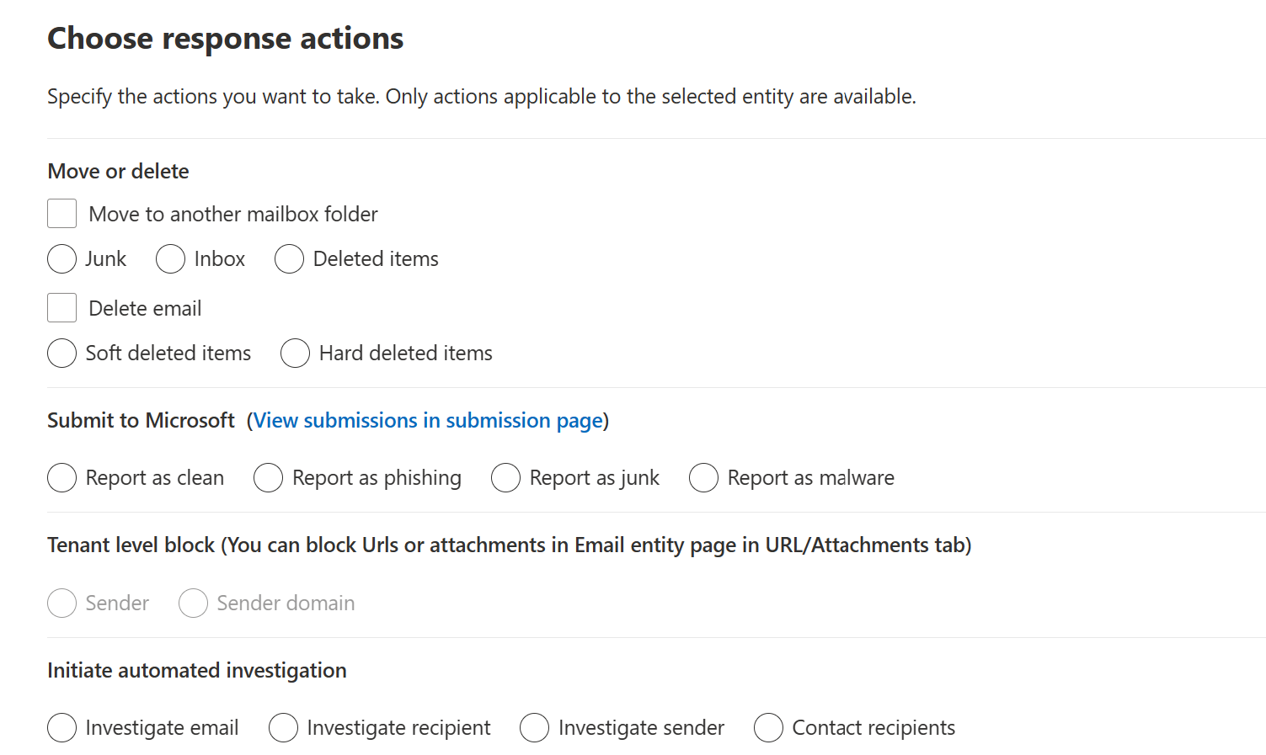This screenshot has width=1266, height=755.
Task: Open View submissions in submission page link
Action: pos(428,420)
